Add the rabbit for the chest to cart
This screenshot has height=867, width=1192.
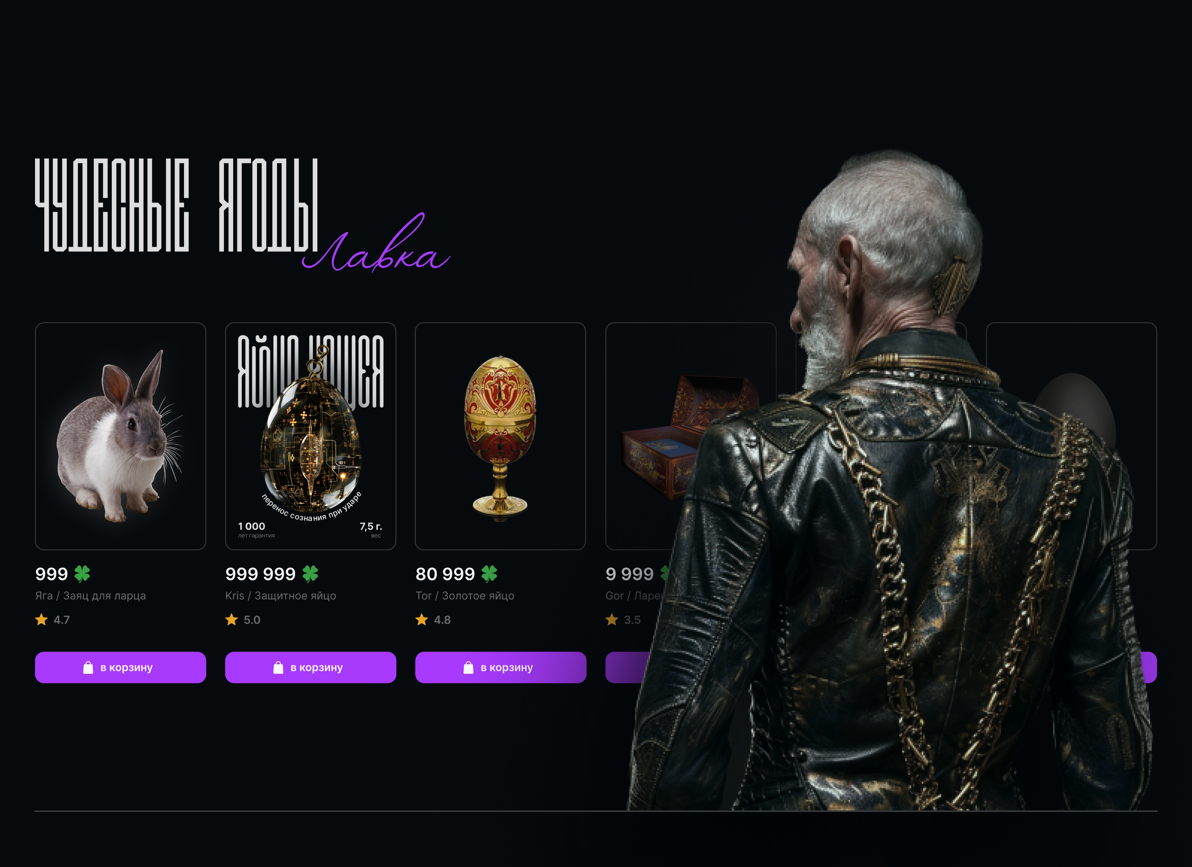120,668
